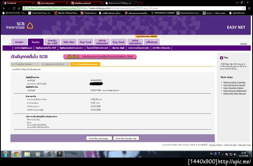Screen dimensions: 253x166
Task: Click the 1,060.06 transfer amount value
Action: pos(96,100)
